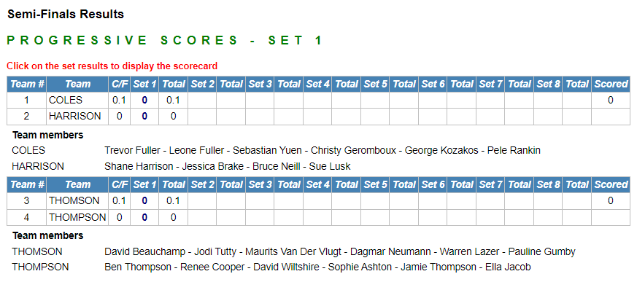Click COLES Scored cell showing 0
This screenshot has width=637, height=282.
611,101
